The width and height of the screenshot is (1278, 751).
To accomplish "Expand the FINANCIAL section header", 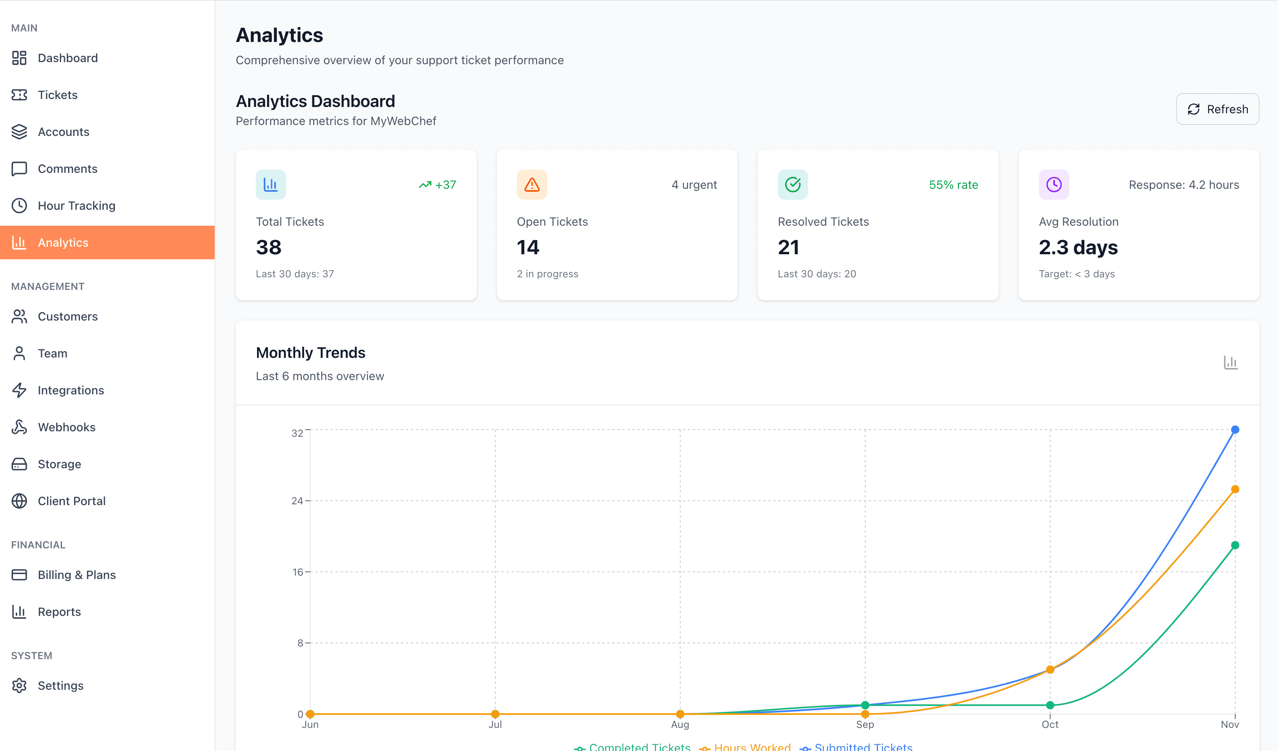I will pos(38,545).
